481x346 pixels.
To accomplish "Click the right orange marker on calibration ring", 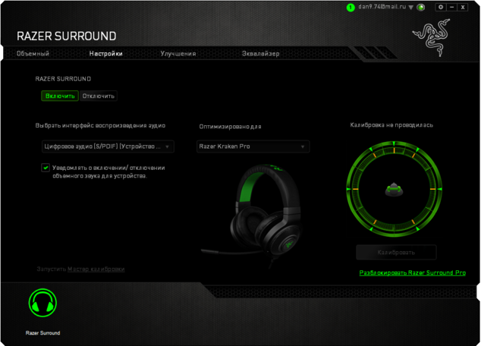I will 432,189.
